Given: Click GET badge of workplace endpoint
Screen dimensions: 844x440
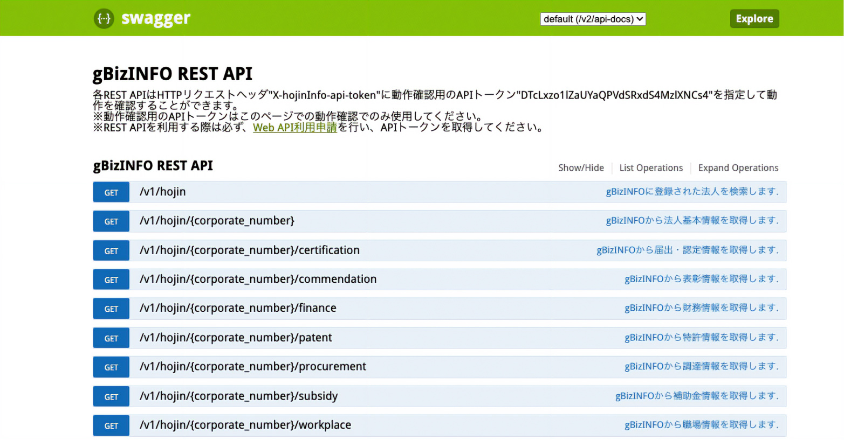Looking at the screenshot, I should click(x=111, y=425).
